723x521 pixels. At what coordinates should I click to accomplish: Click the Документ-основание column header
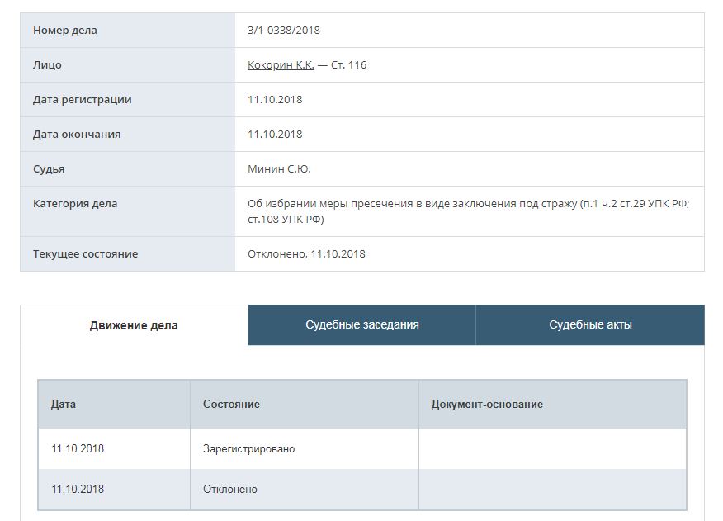pos(487,405)
